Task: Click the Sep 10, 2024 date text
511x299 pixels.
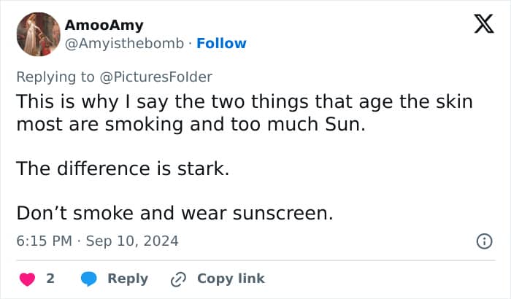Action: coord(132,241)
